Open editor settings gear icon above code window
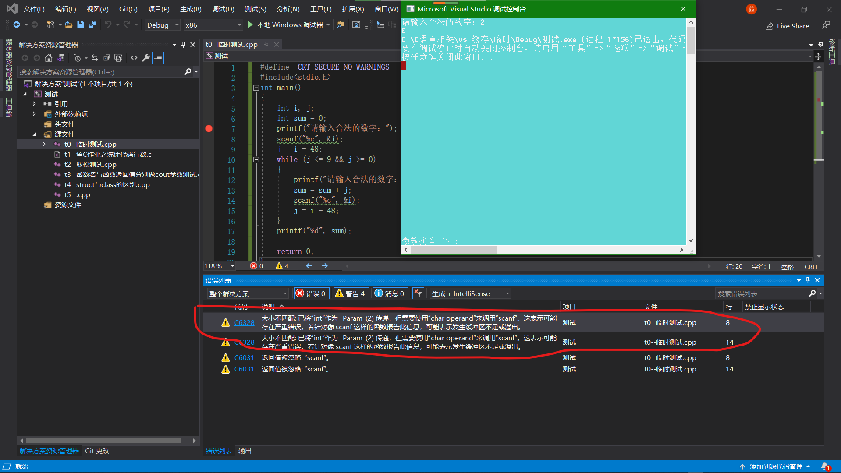Screen dimensions: 841x473 tap(821, 45)
